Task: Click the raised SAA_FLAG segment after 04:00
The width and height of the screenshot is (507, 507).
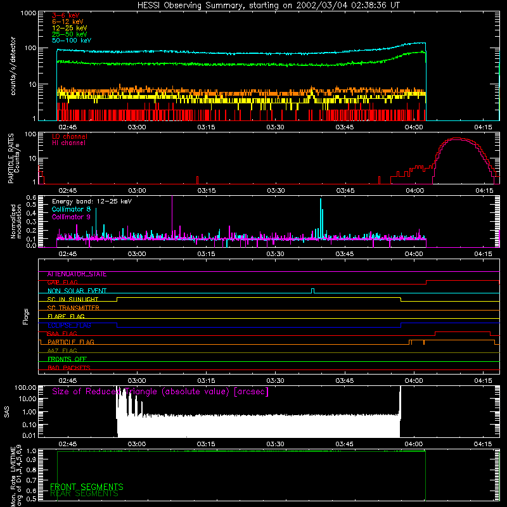Action: click(x=463, y=332)
